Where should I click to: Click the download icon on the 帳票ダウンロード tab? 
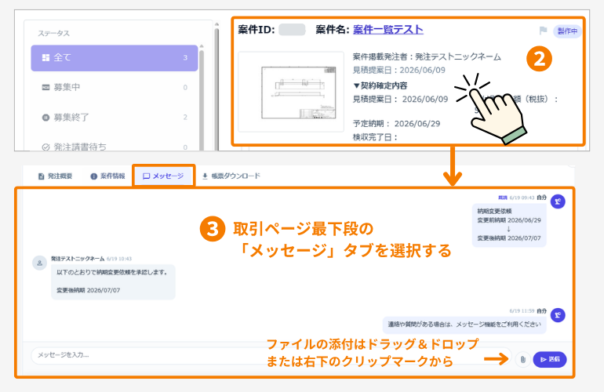(205, 176)
